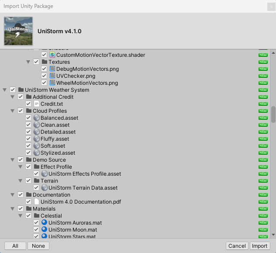The image size is (276, 253).
Task: Click the texture icon beside UVChecker.png
Action: click(52, 76)
